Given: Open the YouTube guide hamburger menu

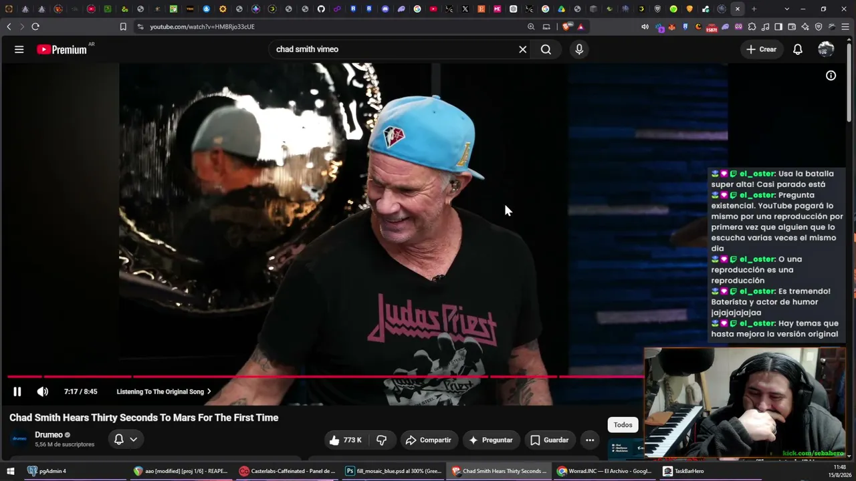Looking at the screenshot, I should 19,49.
